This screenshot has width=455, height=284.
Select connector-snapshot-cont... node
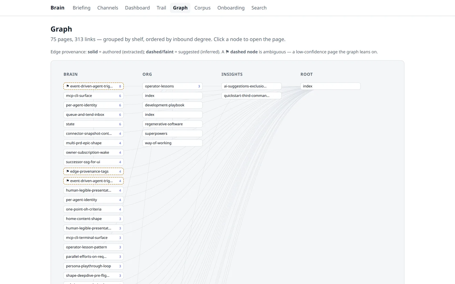(94, 133)
